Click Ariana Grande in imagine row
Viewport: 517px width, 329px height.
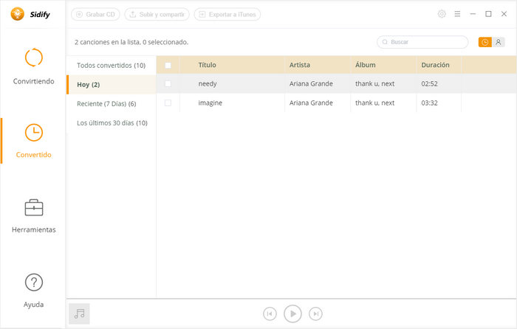tap(311, 103)
